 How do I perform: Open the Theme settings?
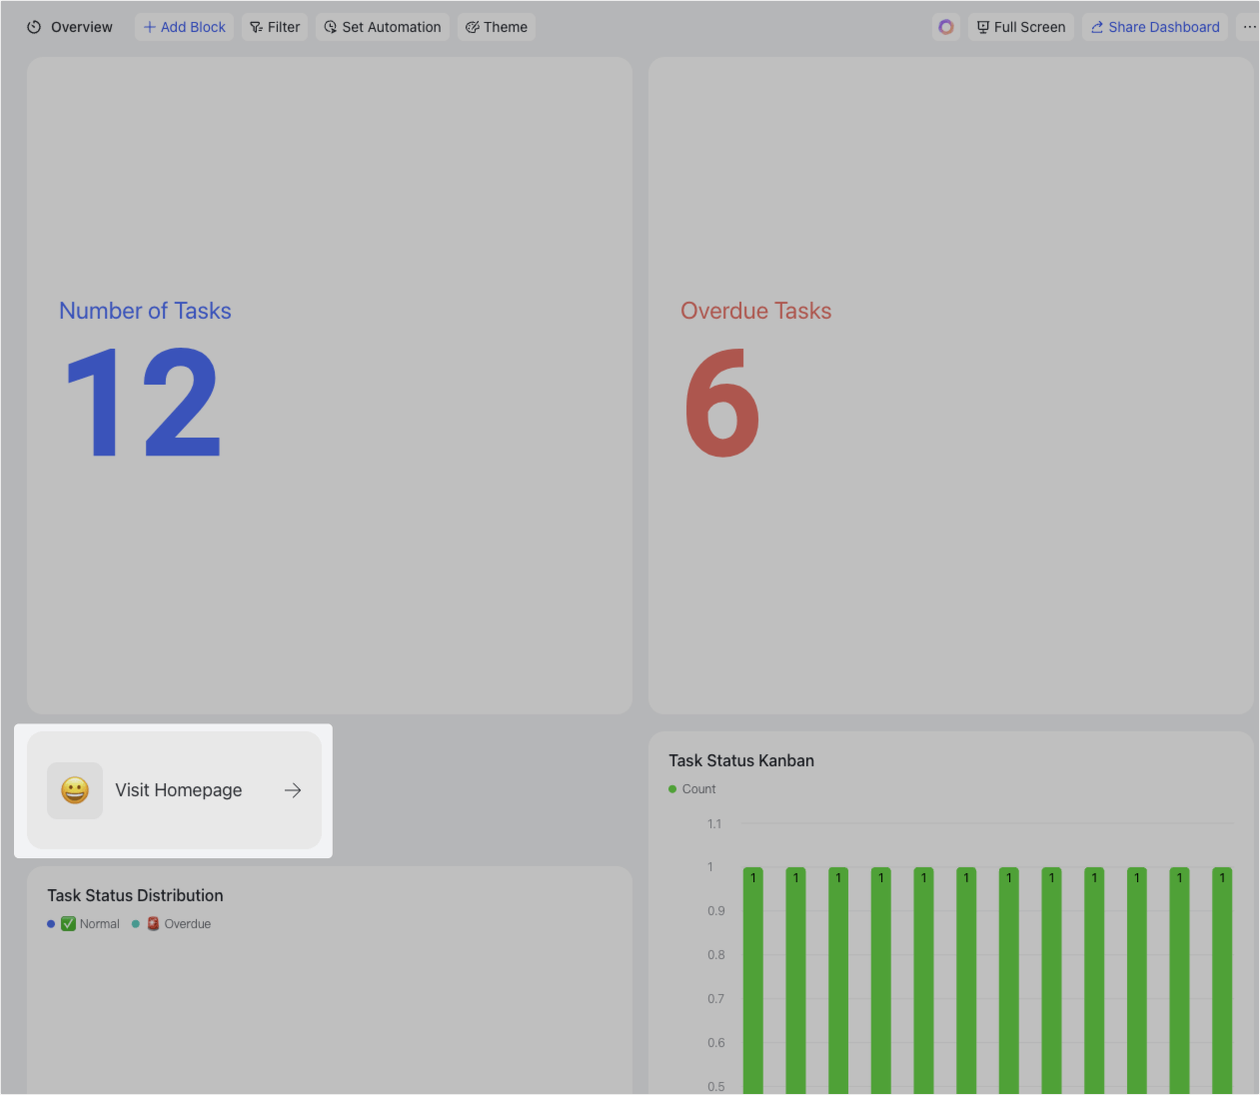point(497,27)
